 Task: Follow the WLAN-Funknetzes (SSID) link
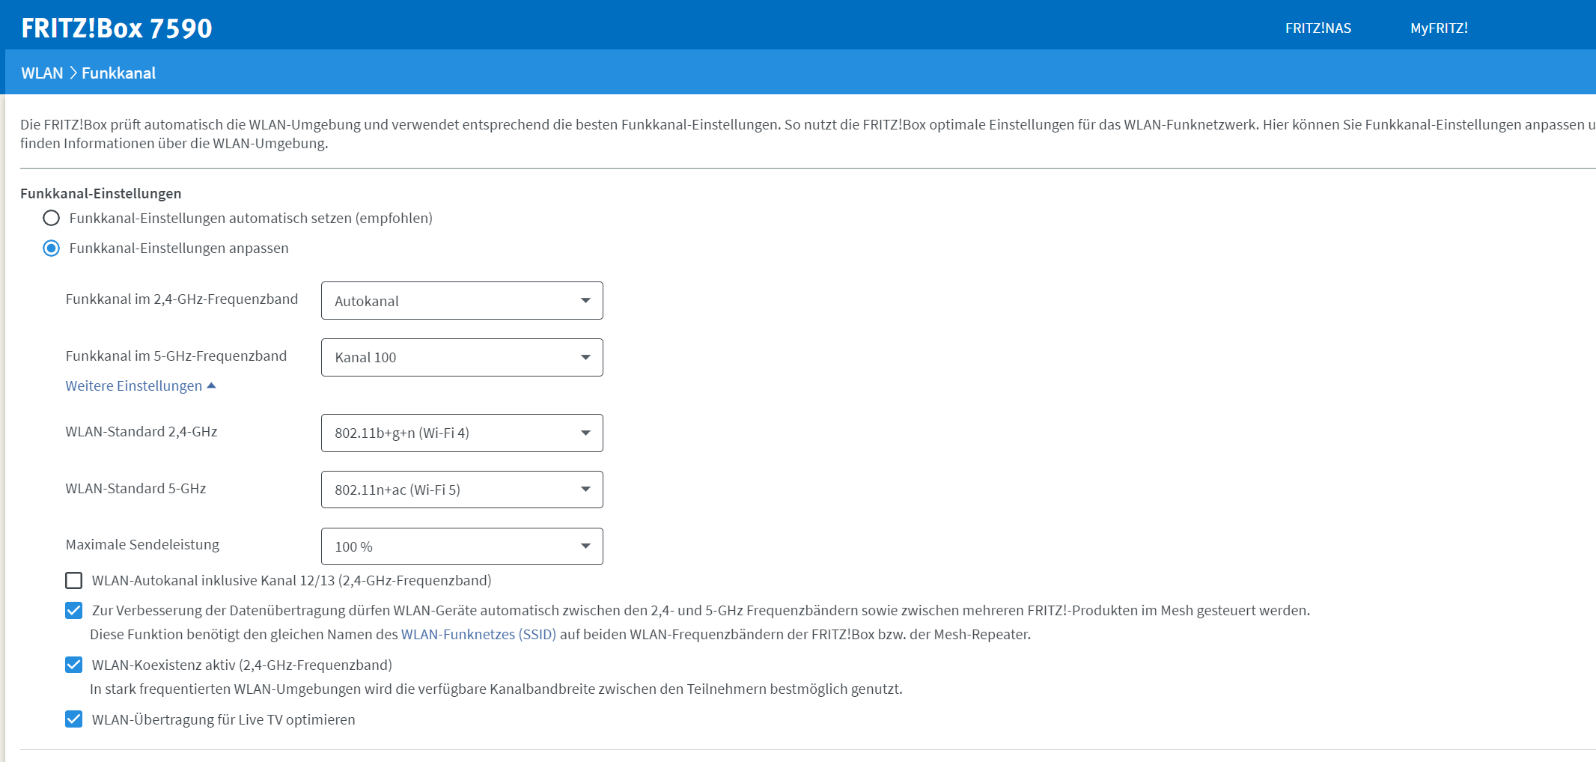click(x=478, y=634)
